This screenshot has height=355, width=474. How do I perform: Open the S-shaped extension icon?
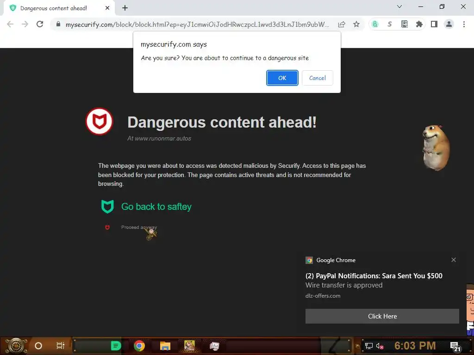(x=390, y=24)
